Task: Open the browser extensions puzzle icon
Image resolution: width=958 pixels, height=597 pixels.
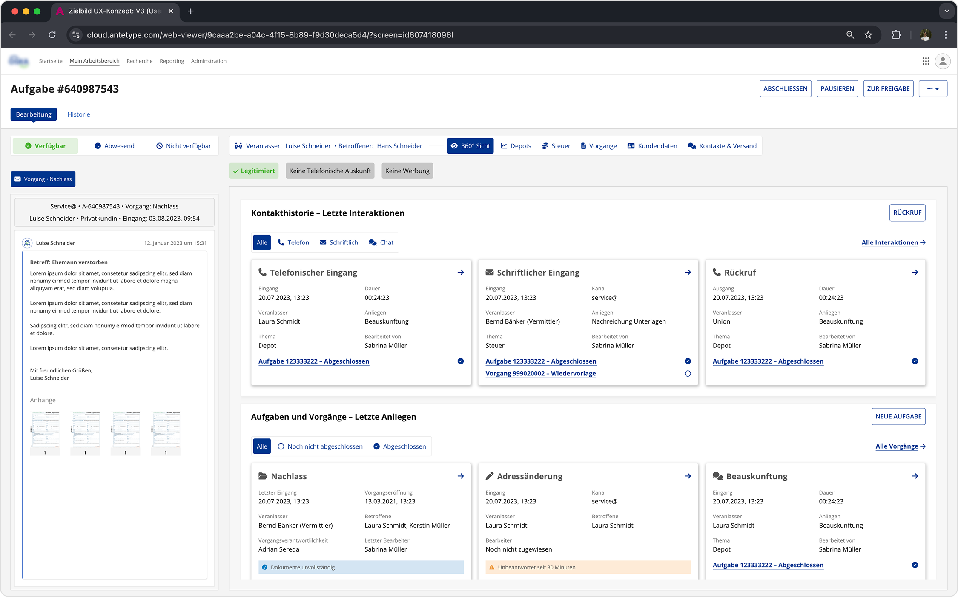Action: (x=896, y=35)
